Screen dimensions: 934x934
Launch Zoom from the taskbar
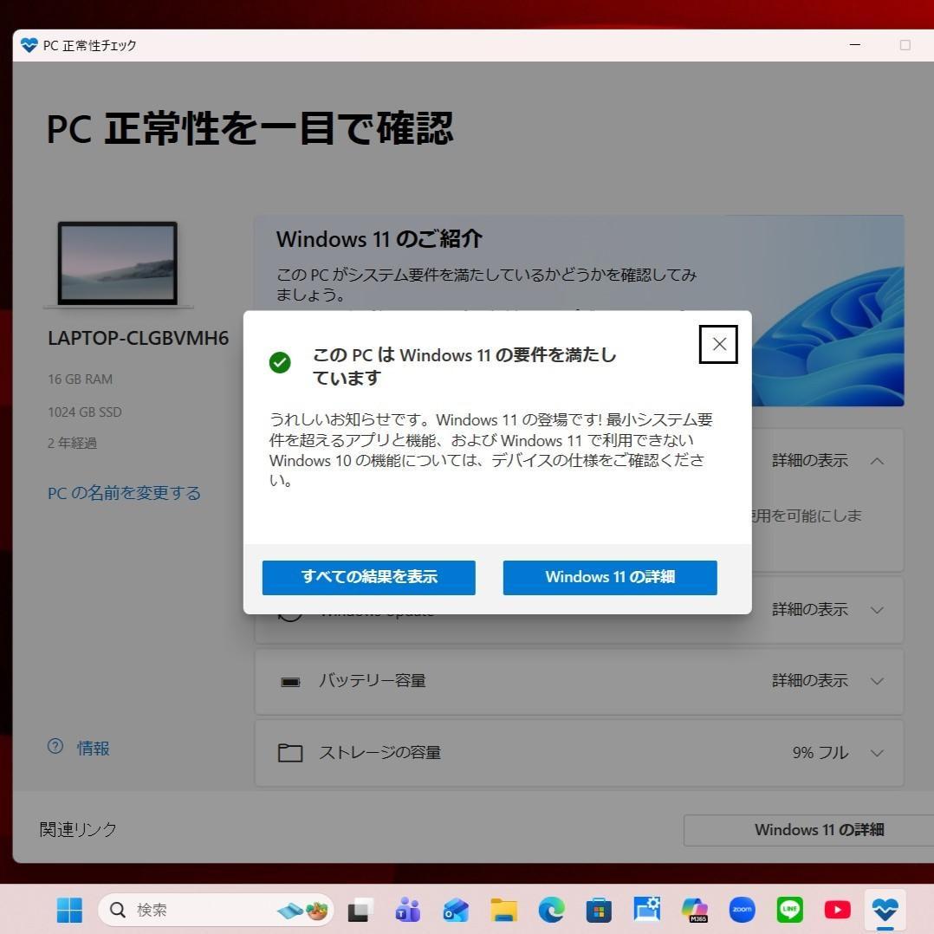[742, 910]
